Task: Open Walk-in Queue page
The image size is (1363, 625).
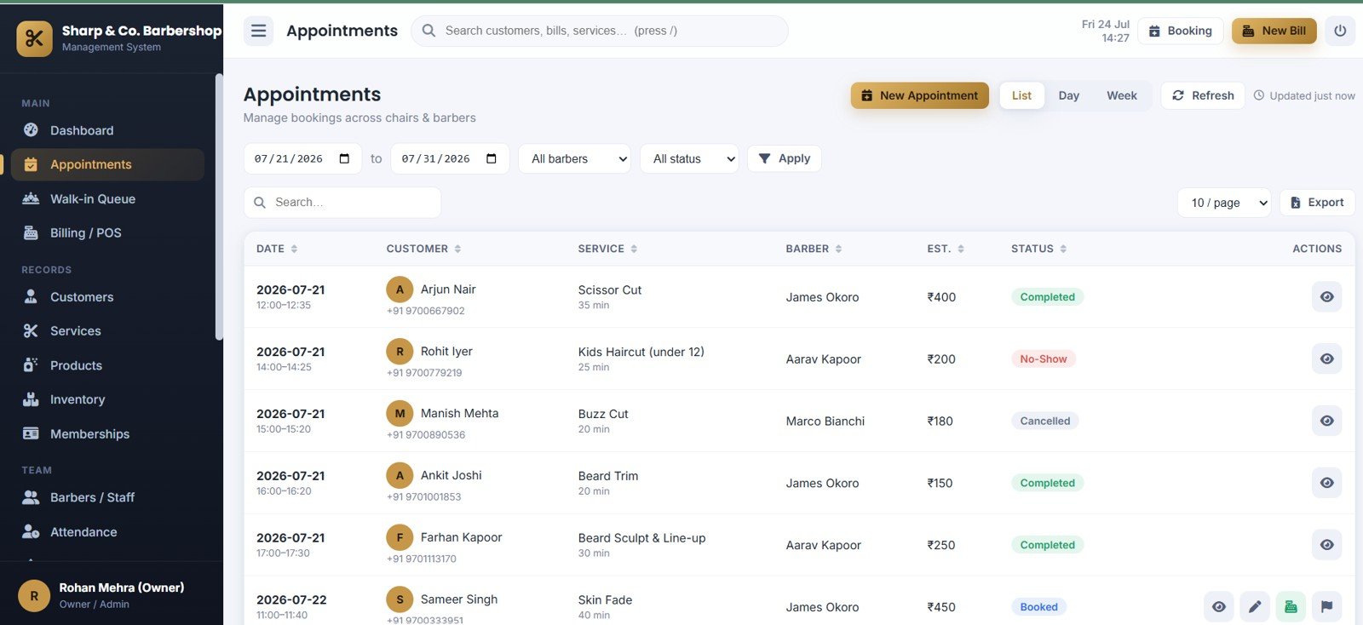Action: point(107,198)
